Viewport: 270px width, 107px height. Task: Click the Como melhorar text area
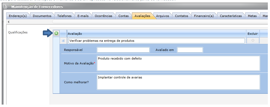[x=178, y=82]
